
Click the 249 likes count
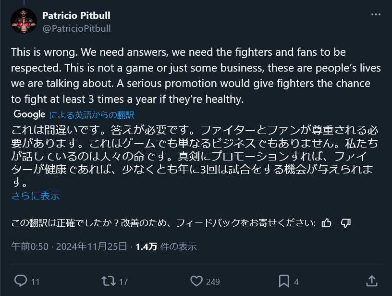point(213,282)
